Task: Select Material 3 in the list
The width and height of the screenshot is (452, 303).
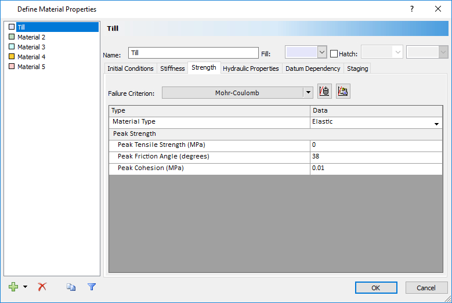Action: pyautogui.click(x=31, y=47)
